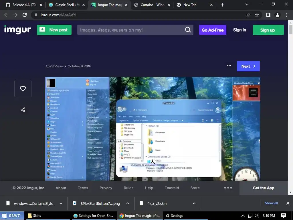Favorite the post with heart icon
The width and height of the screenshot is (293, 220).
pos(23,89)
